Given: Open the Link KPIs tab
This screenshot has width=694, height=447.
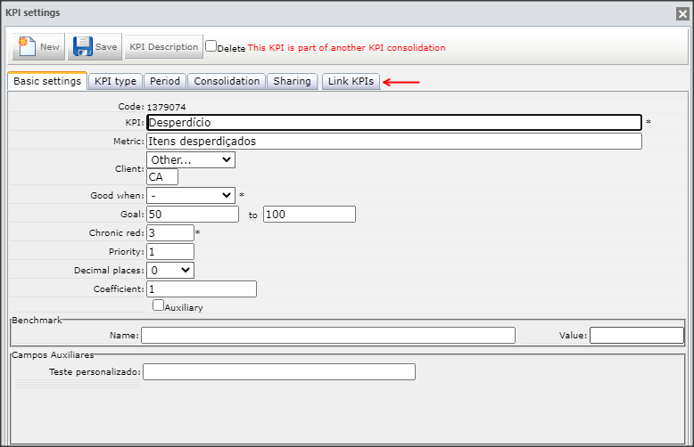Looking at the screenshot, I should (351, 81).
